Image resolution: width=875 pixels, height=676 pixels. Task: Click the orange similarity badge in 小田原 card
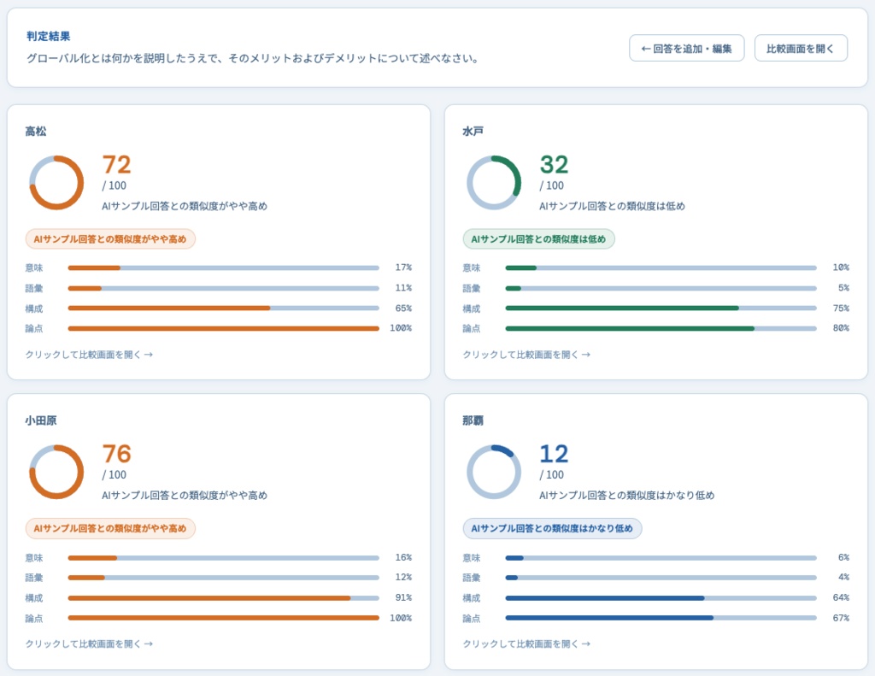pos(110,528)
